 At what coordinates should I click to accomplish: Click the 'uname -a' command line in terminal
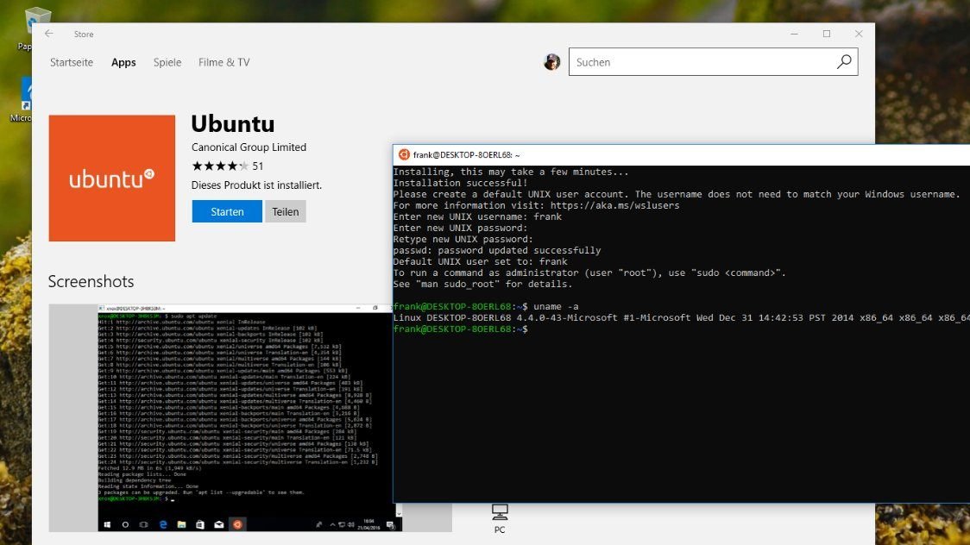(486, 306)
